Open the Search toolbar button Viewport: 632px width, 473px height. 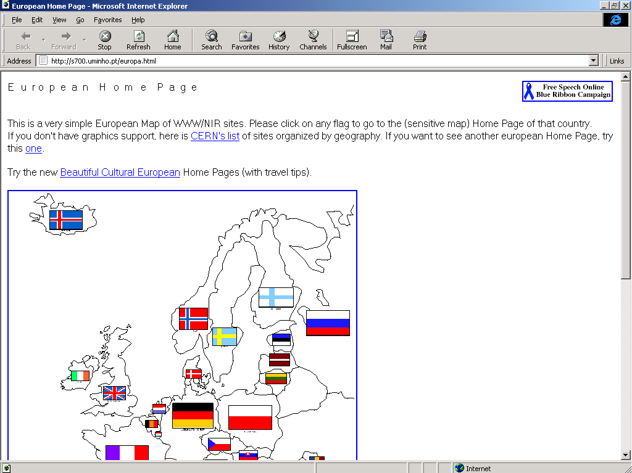pyautogui.click(x=212, y=40)
